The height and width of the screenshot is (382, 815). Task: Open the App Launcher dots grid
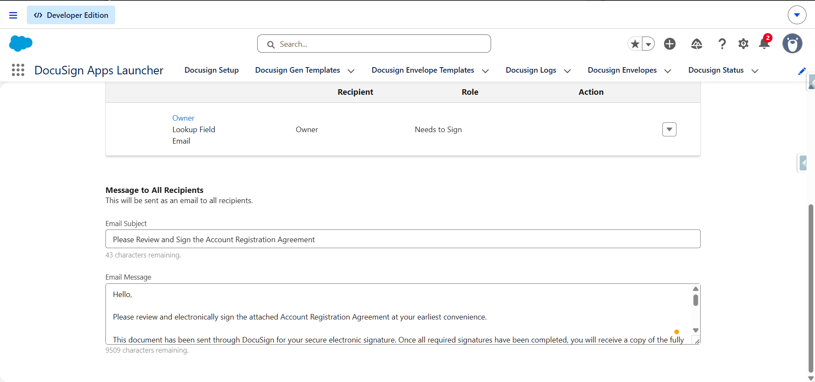tap(18, 70)
